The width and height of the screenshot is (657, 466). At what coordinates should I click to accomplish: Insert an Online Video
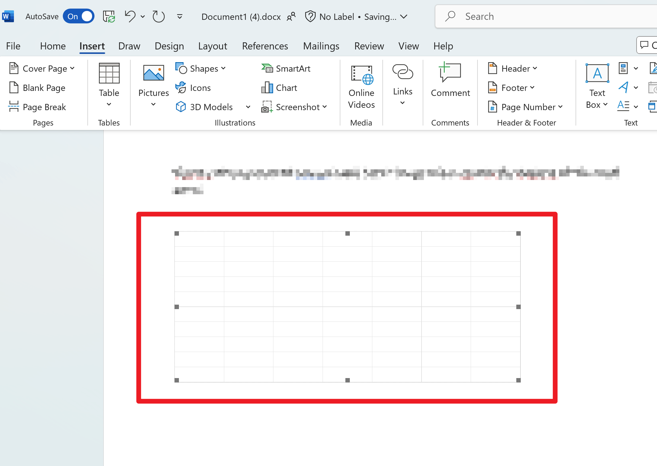[361, 86]
